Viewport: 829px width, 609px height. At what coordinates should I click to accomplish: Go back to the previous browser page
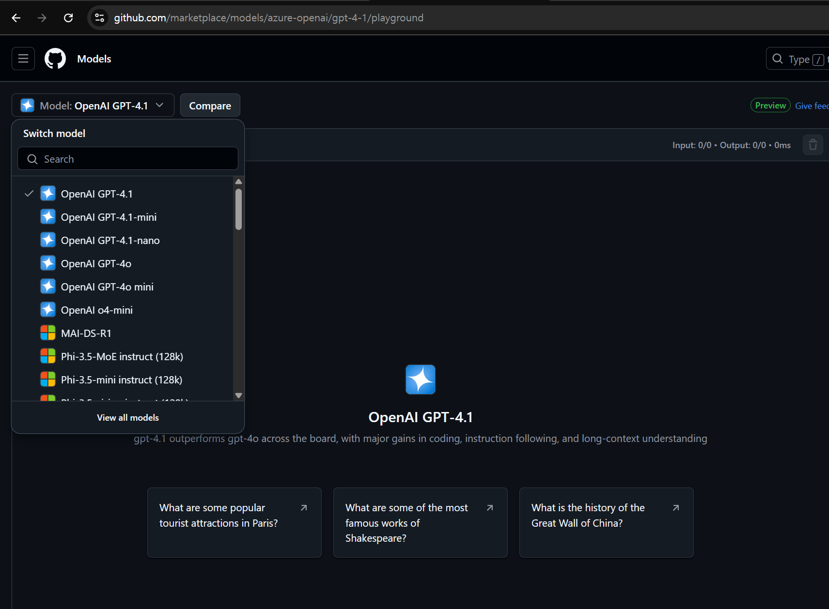coord(16,18)
